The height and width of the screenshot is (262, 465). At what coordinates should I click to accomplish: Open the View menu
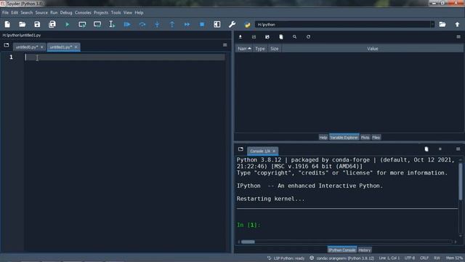tap(128, 13)
